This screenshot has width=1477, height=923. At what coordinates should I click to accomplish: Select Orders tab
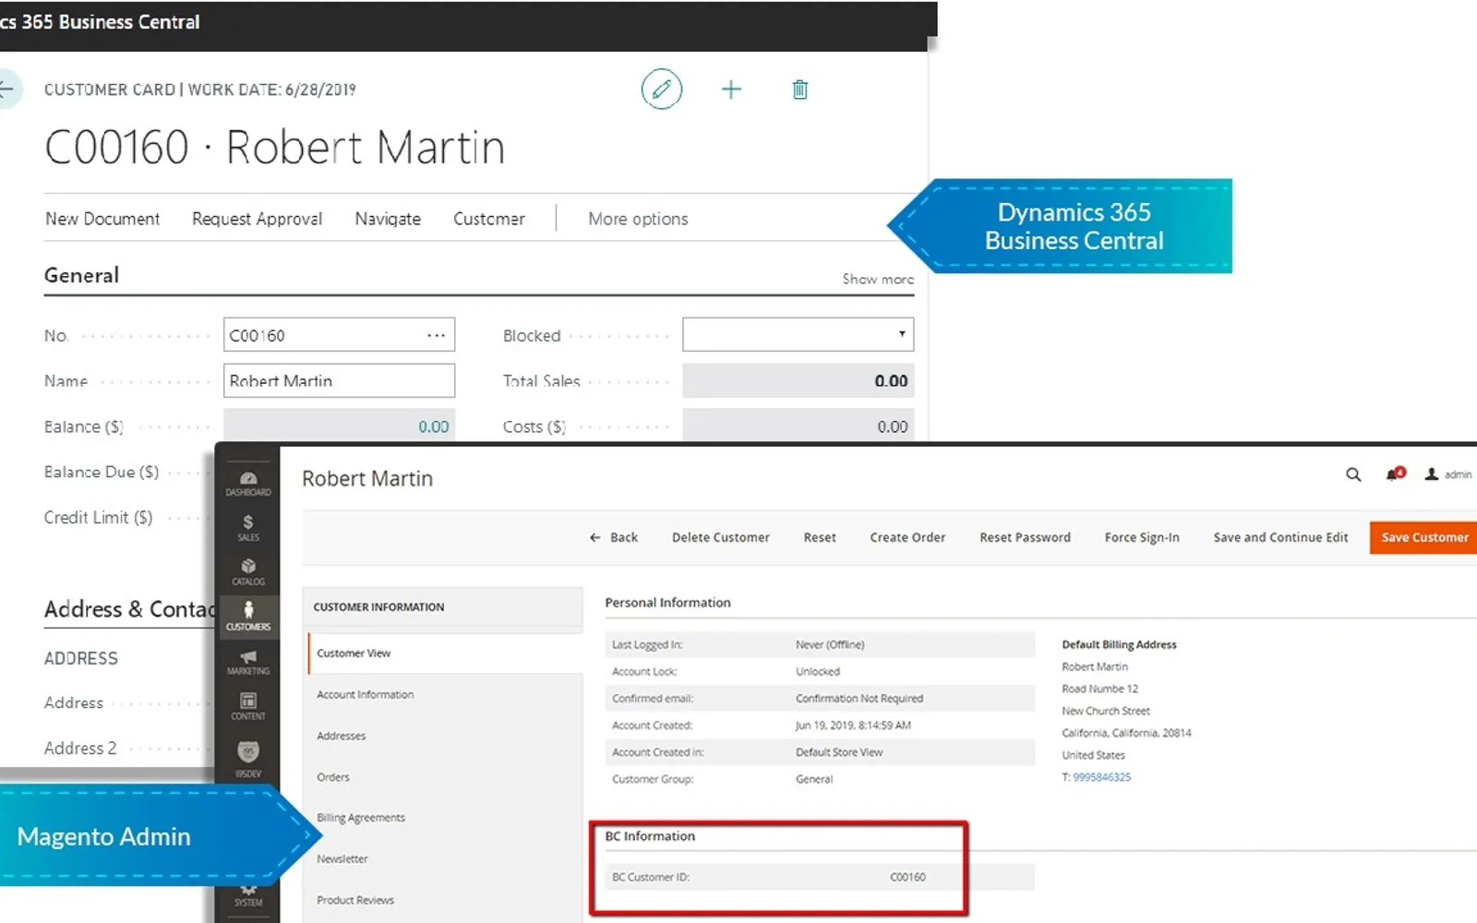pos(332,777)
